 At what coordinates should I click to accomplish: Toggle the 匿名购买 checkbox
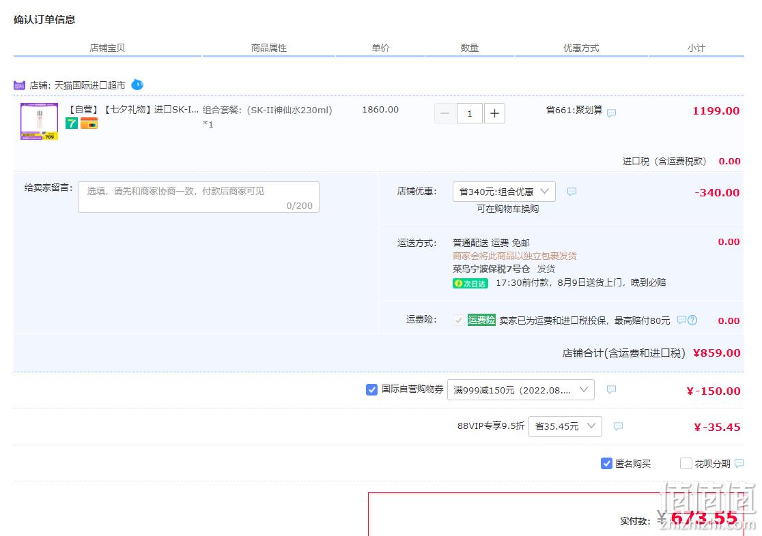point(606,464)
